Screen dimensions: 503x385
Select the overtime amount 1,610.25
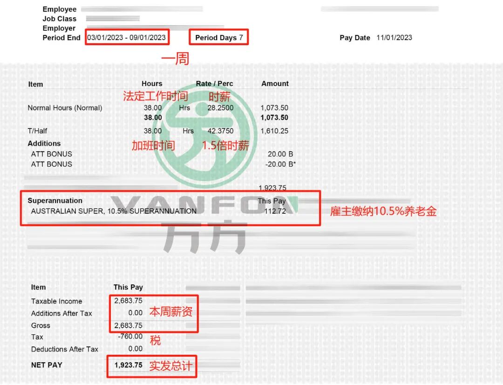click(274, 131)
